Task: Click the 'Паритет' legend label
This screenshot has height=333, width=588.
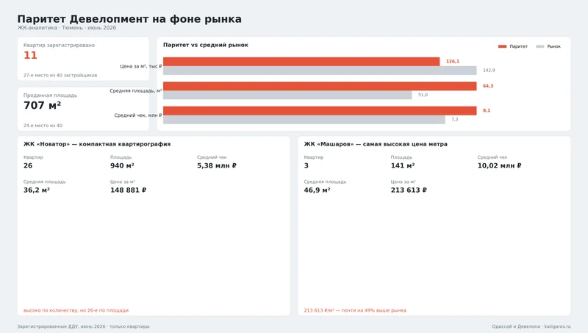Action: coord(518,46)
